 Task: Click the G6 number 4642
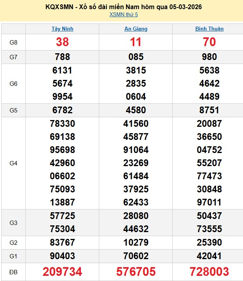click(209, 83)
